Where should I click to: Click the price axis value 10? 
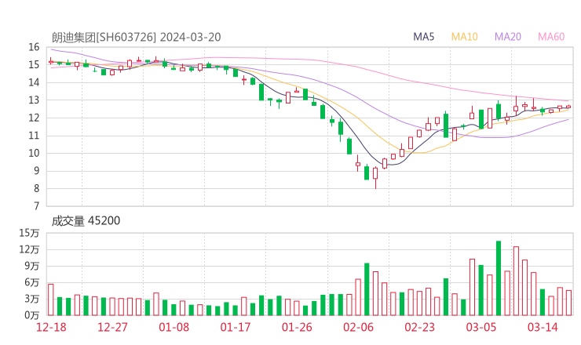tap(34, 153)
